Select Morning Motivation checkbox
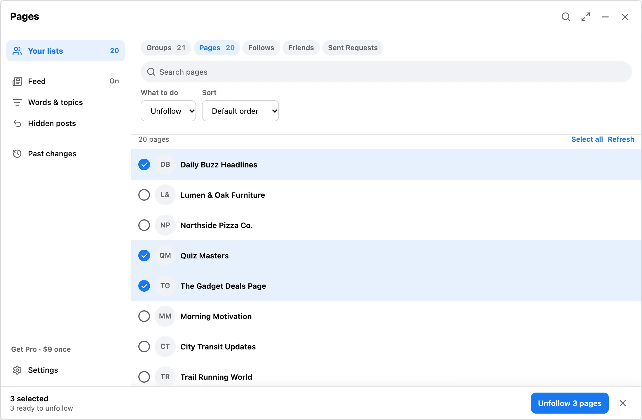 coord(144,316)
